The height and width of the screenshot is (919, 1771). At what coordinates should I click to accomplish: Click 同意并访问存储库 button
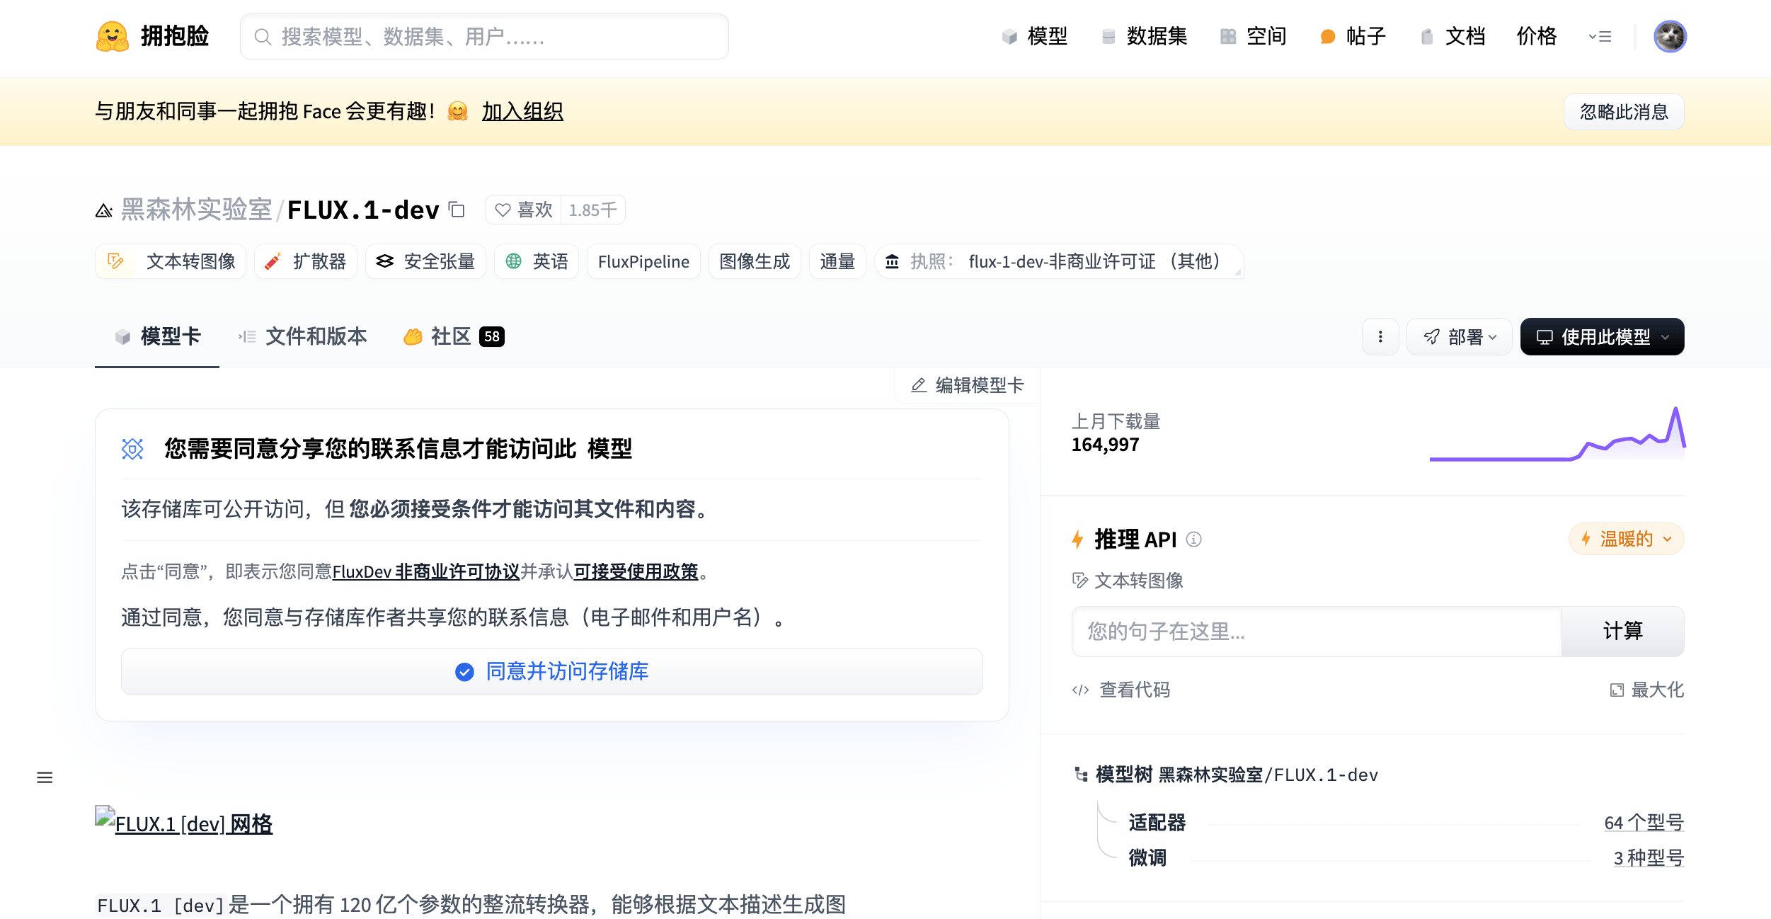(552, 672)
